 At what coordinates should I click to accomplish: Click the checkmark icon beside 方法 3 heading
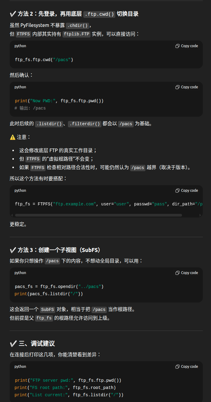tap(13, 250)
